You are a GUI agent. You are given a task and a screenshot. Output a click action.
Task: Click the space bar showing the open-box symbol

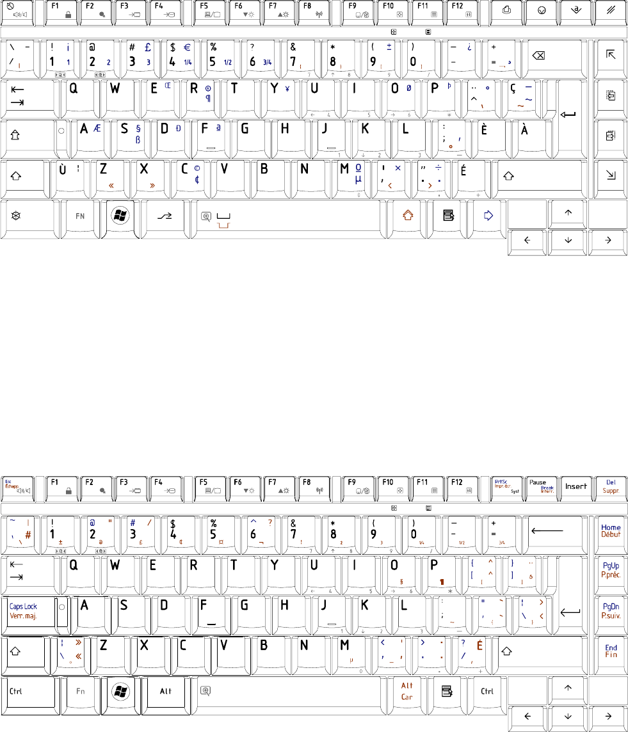click(289, 219)
